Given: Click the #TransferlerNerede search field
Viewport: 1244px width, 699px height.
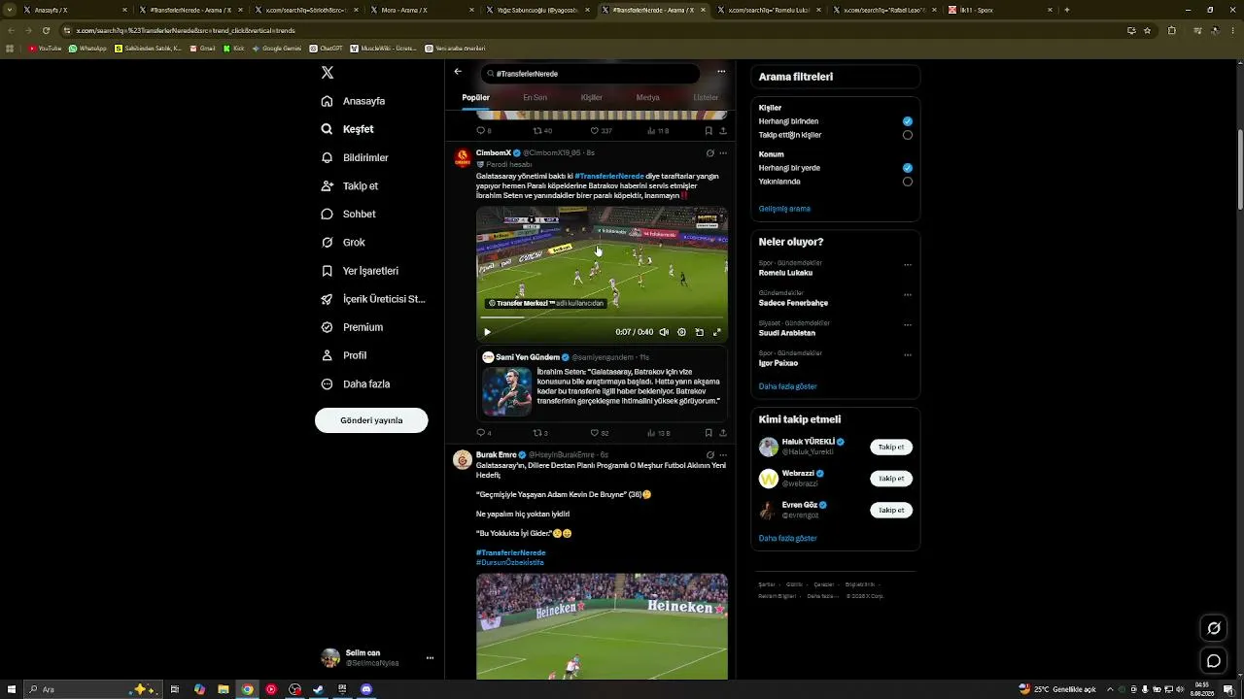Looking at the screenshot, I should tap(591, 74).
